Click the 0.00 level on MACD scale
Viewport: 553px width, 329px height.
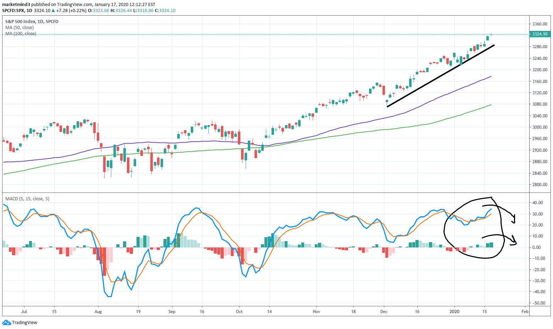[x=538, y=247]
